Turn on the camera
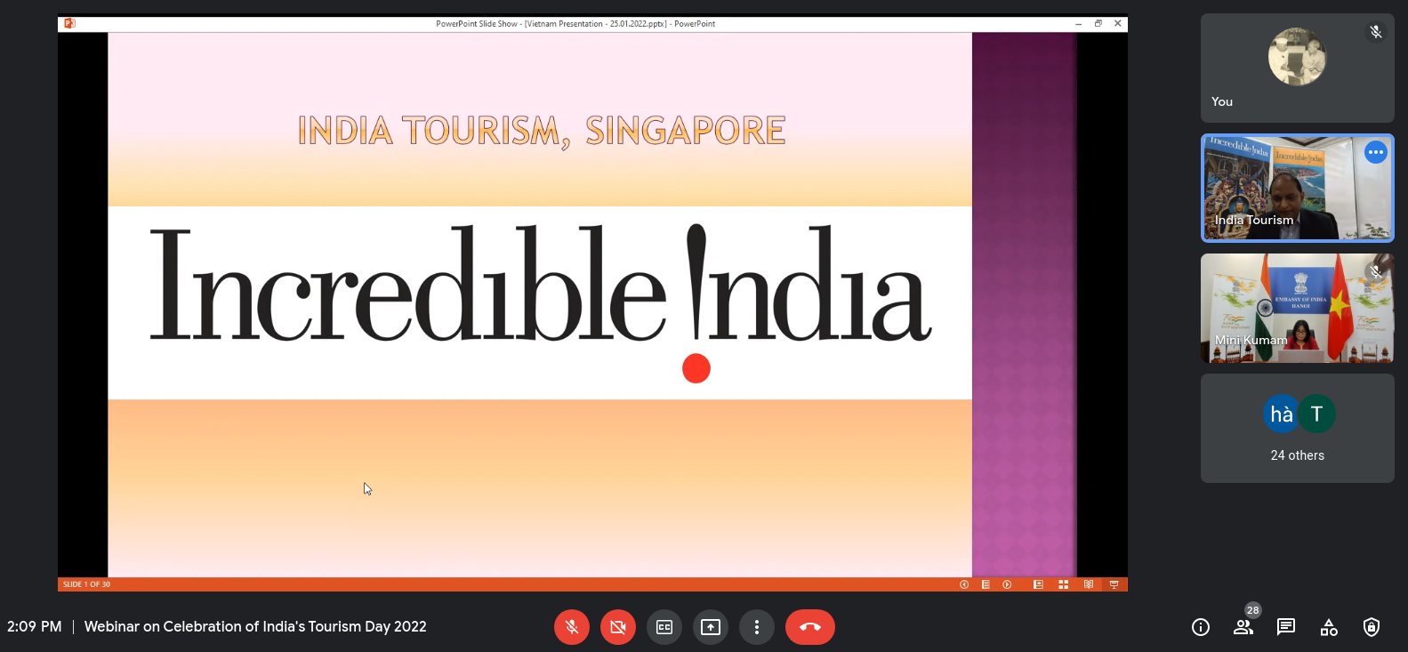This screenshot has height=652, width=1408. 618,627
